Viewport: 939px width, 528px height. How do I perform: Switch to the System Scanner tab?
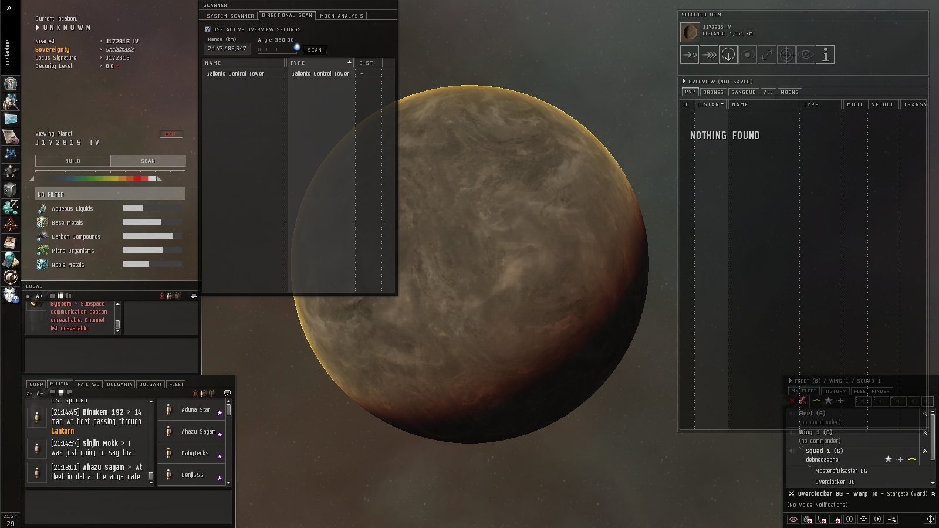click(230, 16)
